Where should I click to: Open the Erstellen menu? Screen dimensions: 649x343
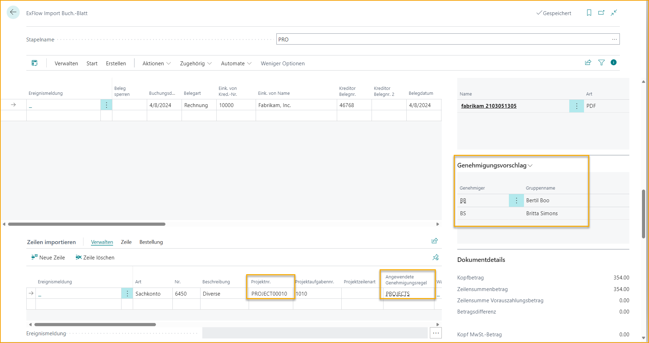click(116, 63)
